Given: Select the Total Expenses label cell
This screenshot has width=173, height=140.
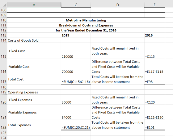Looking at the screenshot, I should point(34,125).
